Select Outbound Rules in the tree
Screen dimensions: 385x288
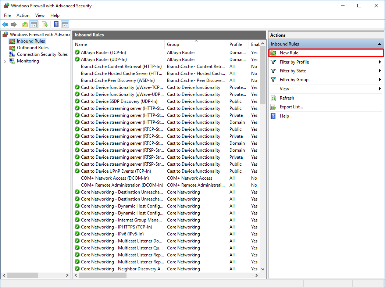coord(32,48)
